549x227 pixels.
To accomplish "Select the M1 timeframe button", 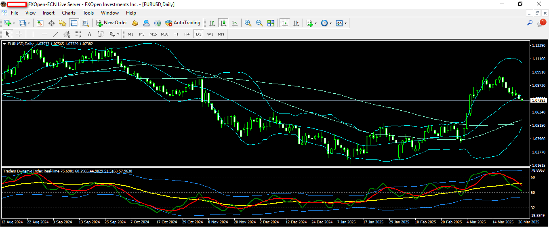I will (x=130, y=34).
